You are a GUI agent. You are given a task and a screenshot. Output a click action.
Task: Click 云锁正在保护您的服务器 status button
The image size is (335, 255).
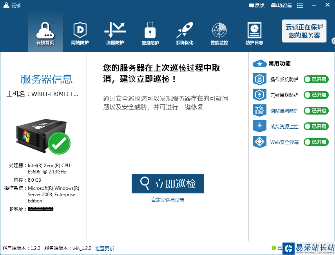click(304, 31)
